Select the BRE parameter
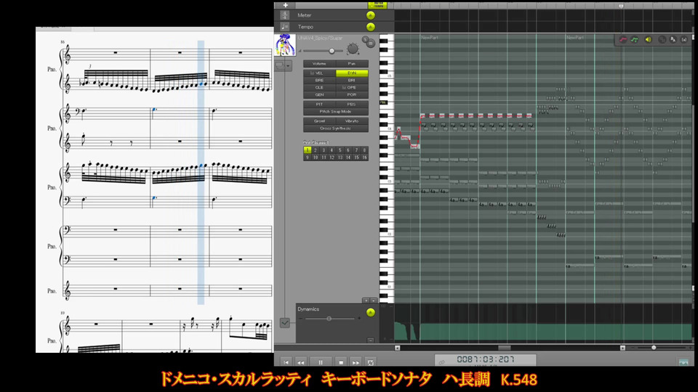698x392 pixels. pos(319,81)
